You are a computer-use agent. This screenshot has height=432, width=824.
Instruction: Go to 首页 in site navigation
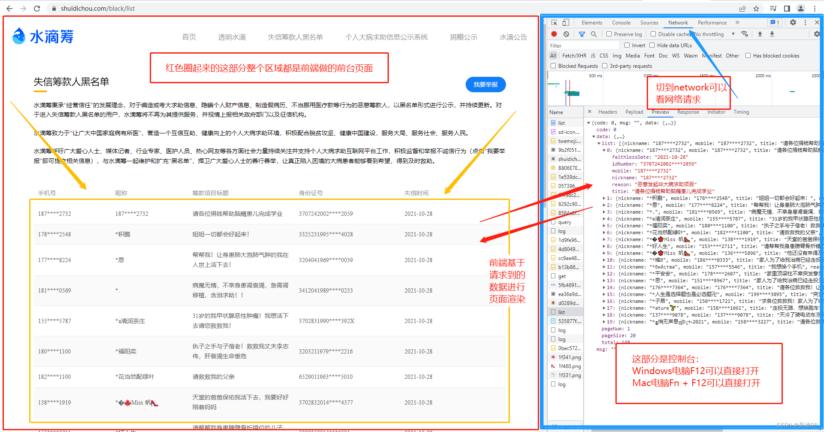tap(189, 37)
